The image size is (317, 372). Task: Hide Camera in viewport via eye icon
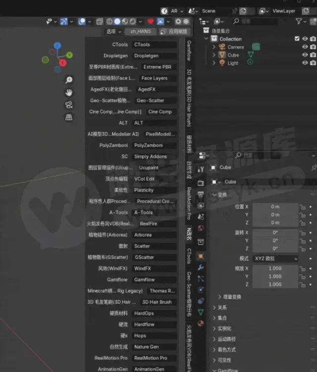pos(305,47)
